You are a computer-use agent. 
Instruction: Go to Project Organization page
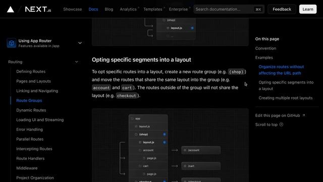coord(35,177)
